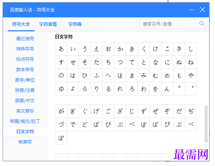Open 制表符 category
The width and height of the screenshot is (215, 166).
pyautogui.click(x=25, y=142)
